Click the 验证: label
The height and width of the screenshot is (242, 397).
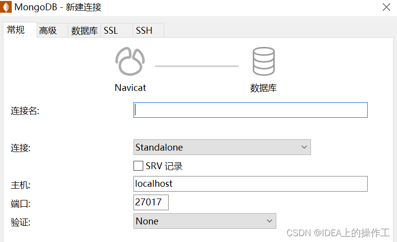[x=21, y=222]
